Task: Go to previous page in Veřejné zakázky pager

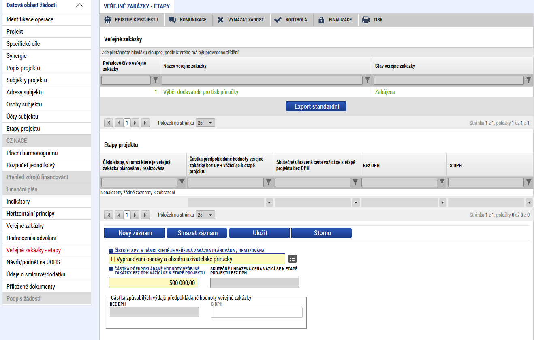Action: [x=119, y=123]
